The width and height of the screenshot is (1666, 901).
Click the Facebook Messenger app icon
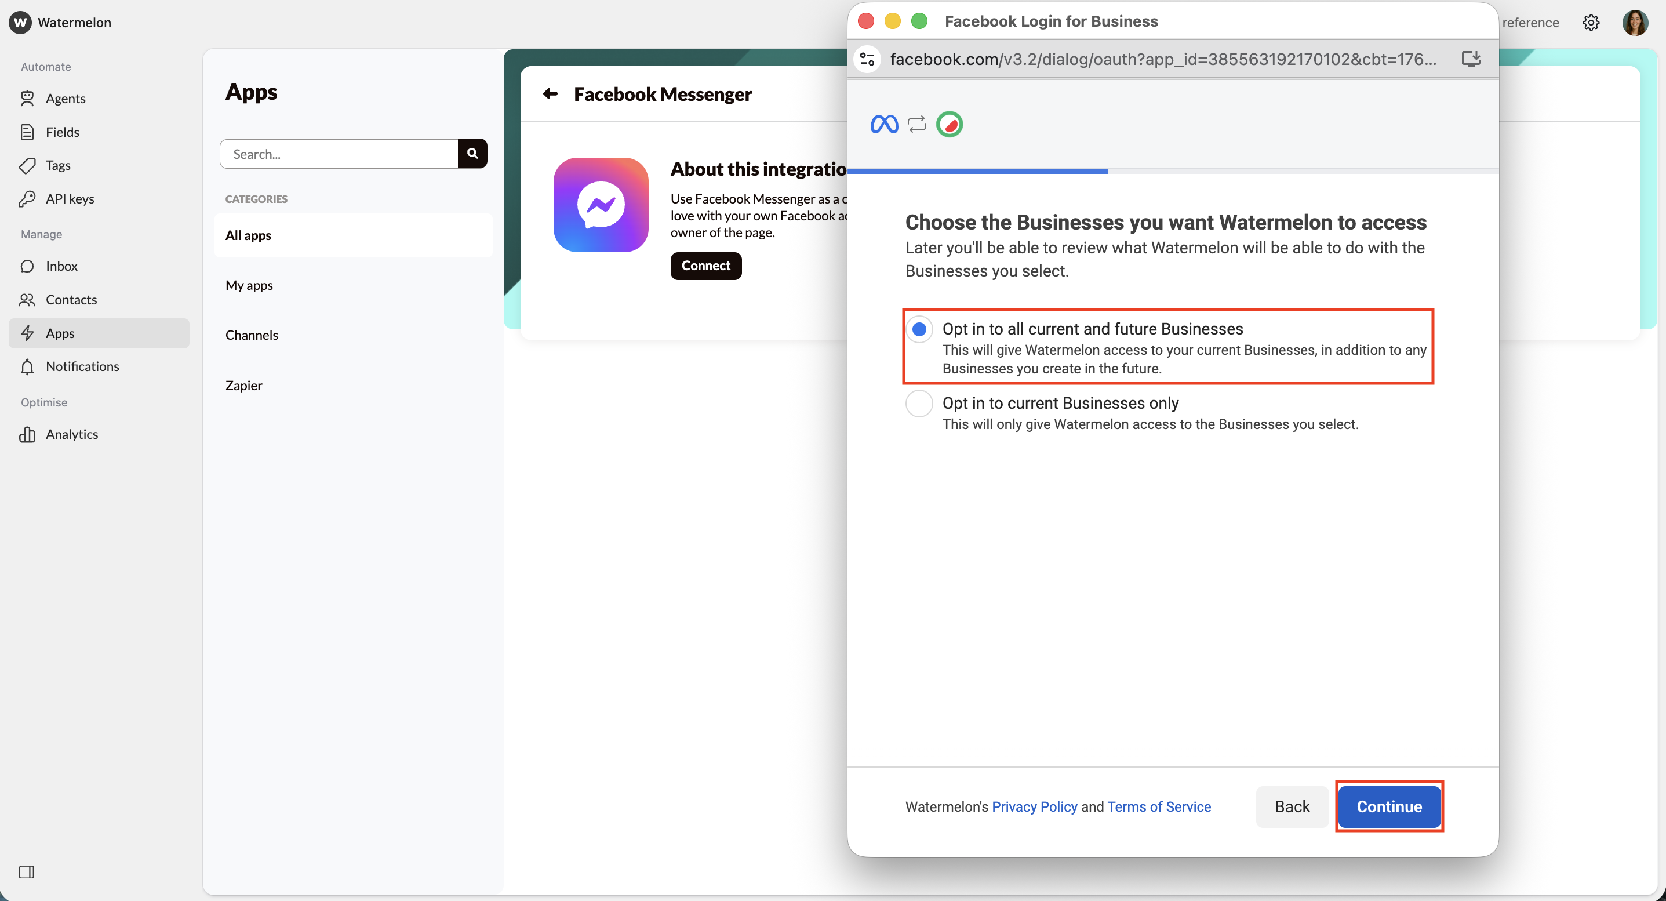click(600, 205)
